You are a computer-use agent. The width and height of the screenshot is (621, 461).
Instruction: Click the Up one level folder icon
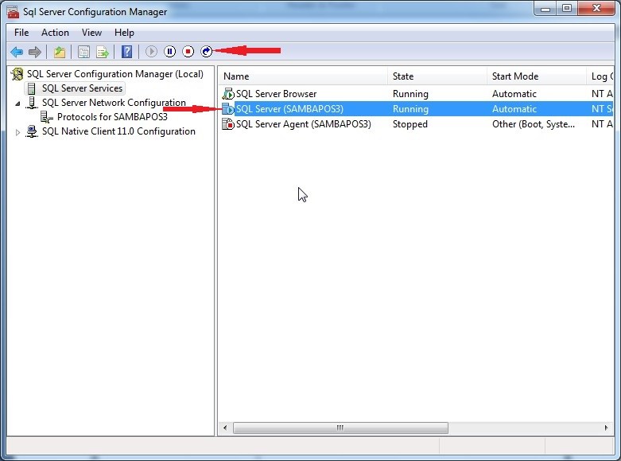60,52
